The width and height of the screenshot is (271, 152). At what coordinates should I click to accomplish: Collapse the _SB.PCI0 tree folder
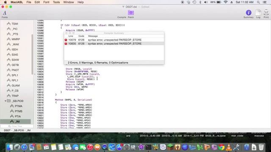6,101
